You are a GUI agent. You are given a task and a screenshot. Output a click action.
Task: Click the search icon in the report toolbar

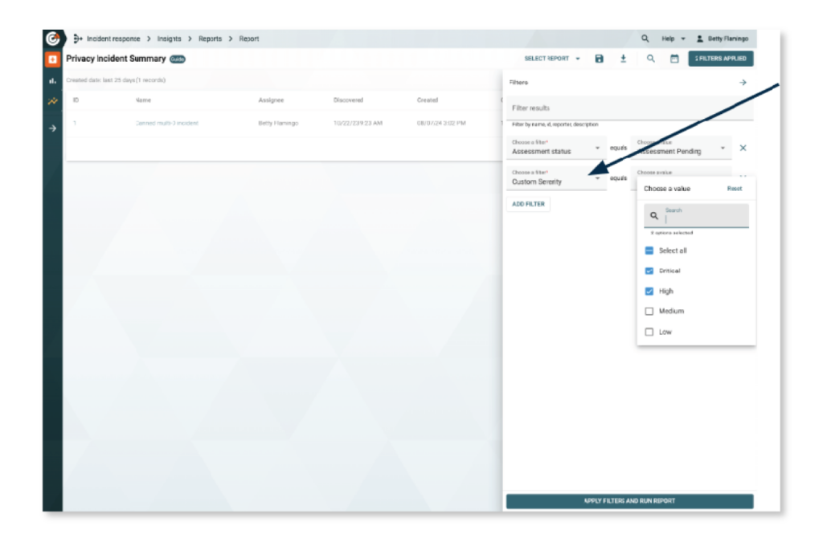point(650,59)
